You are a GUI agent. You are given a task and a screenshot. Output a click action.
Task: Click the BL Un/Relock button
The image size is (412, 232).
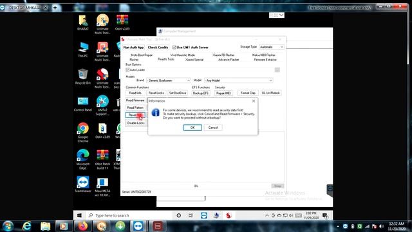click(271, 93)
